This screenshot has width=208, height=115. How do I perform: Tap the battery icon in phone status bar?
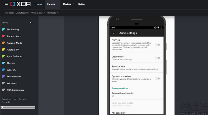(161, 27)
